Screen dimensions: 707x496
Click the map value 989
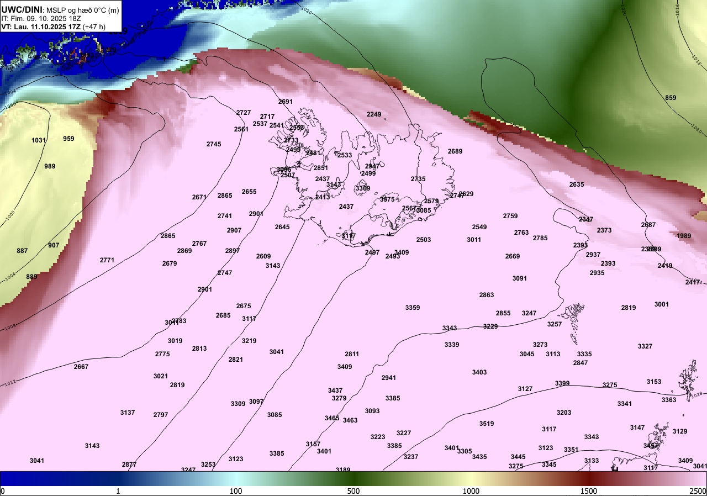(x=50, y=166)
